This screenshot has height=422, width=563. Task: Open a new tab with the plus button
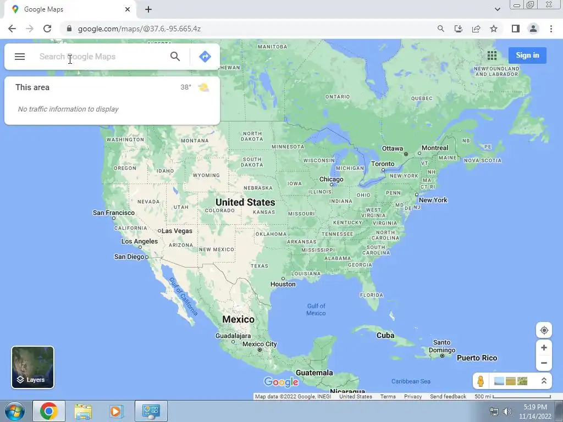coord(148,9)
